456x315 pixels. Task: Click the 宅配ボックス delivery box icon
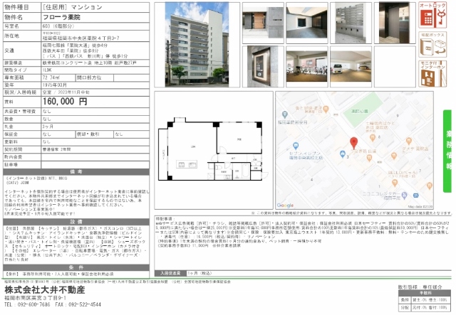tap(432, 44)
